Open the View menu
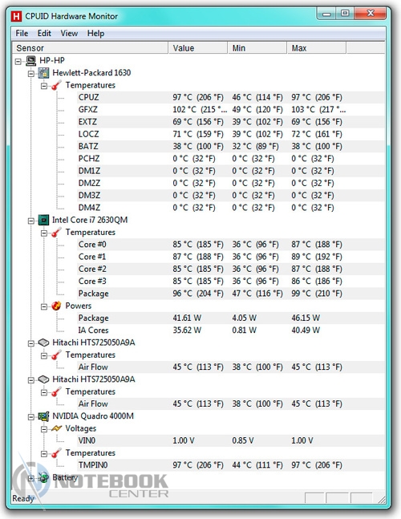The image size is (401, 519). click(x=69, y=34)
